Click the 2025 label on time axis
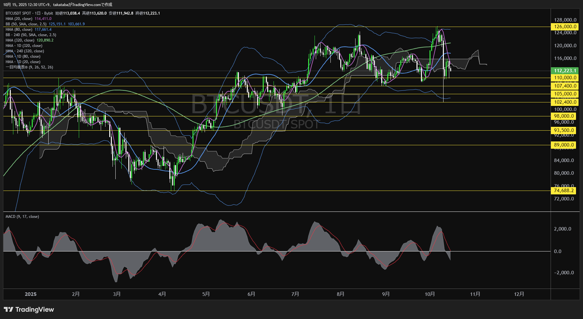Image resolution: width=583 pixels, height=319 pixels. [x=31, y=294]
